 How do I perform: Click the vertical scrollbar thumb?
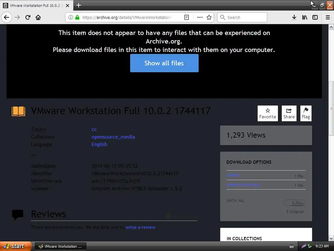[x=331, y=108]
